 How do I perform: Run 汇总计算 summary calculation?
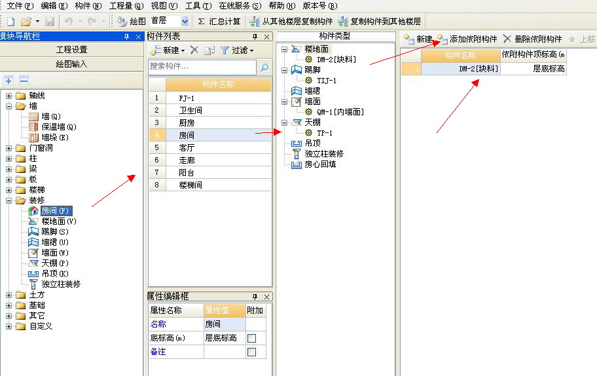point(219,22)
